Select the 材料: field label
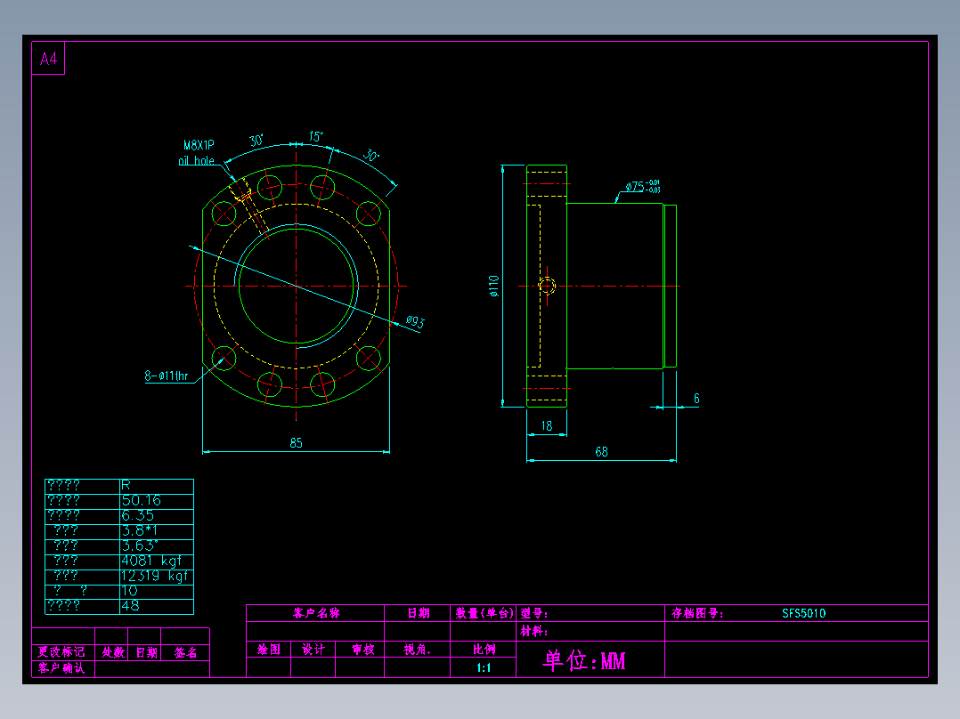Image resolution: width=960 pixels, height=719 pixels. [x=534, y=632]
